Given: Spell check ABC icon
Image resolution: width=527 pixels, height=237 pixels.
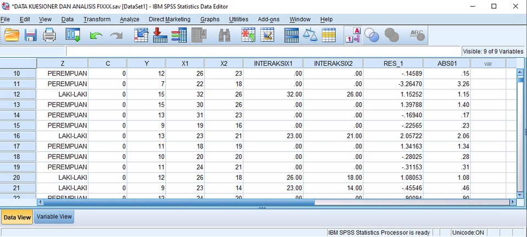Looking at the screenshot, I should [x=417, y=35].
